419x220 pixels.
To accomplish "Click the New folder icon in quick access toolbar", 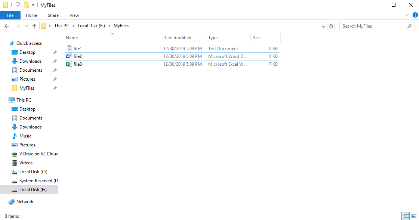I will point(26,5).
